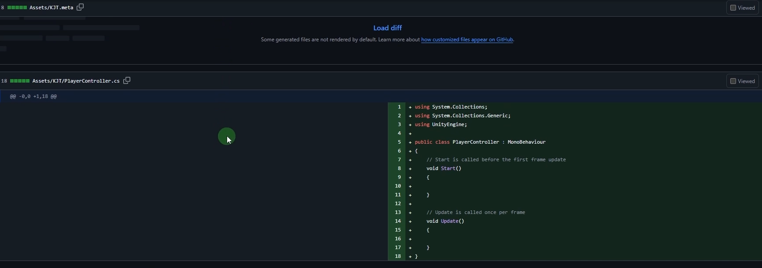Viewport: 762px width, 268px height.
Task: Select line number 13 in the diff
Action: [x=397, y=212]
